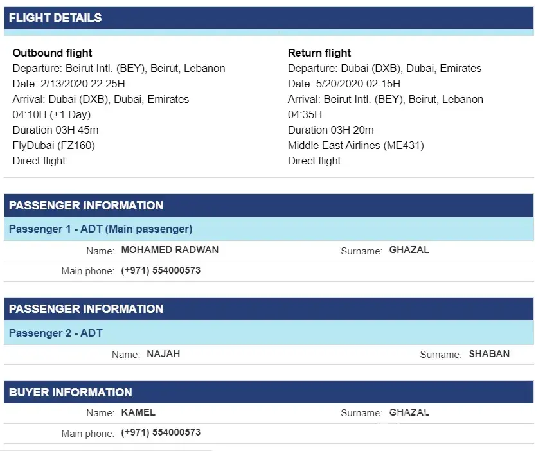Click the BUYER INFORMATION section header
This screenshot has height=451, width=545.
(71, 392)
